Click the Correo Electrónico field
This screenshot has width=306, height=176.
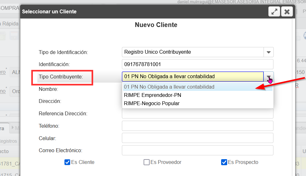[198, 150]
